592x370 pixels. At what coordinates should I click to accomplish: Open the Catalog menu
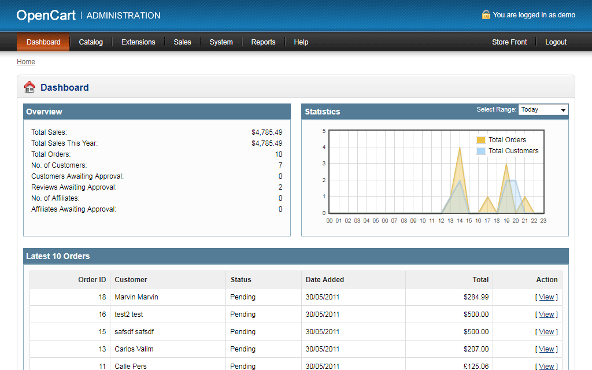click(91, 42)
